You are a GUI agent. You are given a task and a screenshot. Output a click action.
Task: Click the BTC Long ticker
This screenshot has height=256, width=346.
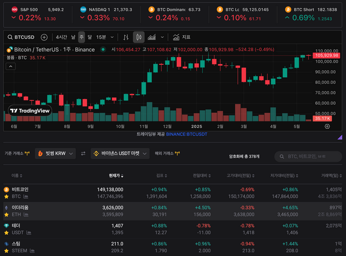coord(243,15)
